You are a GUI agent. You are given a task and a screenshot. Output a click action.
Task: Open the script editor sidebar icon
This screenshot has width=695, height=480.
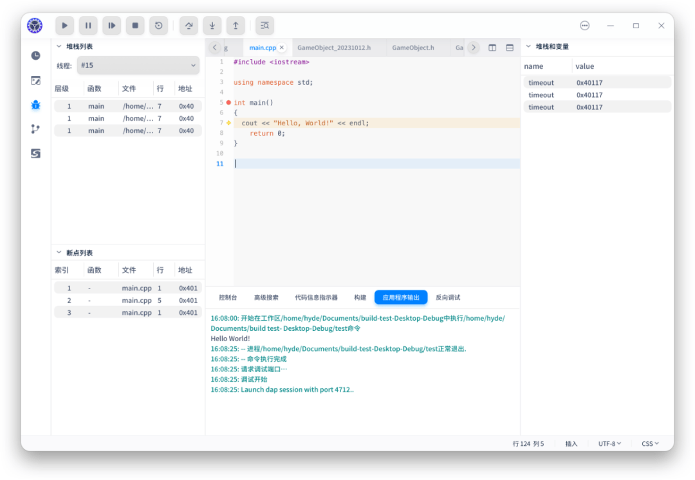point(36,81)
